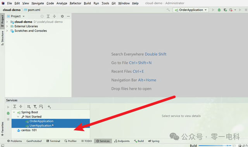The width and height of the screenshot is (248, 147).
Task: Open the Profiler tool window tab
Action: pyautogui.click(x=71, y=141)
